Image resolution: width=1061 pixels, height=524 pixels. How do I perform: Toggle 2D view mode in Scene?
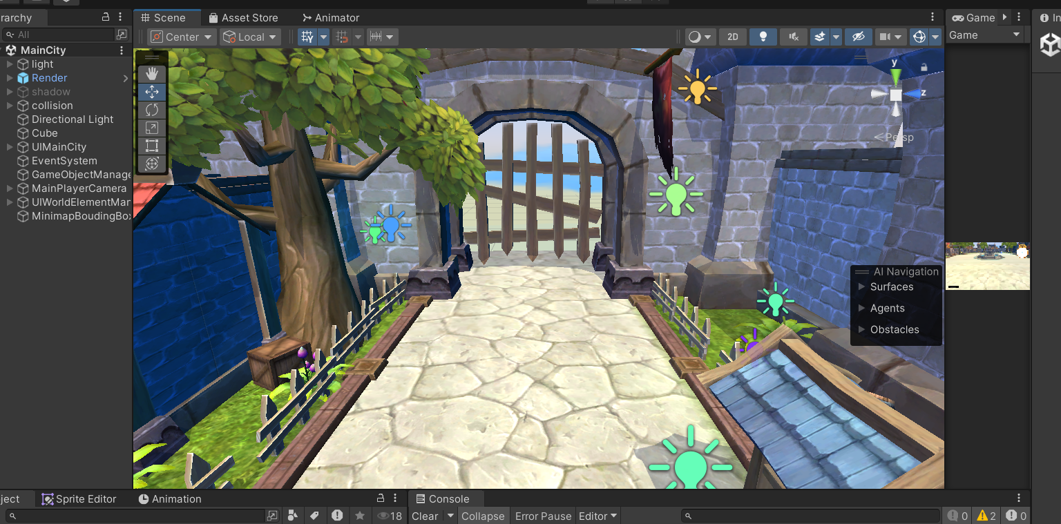tap(732, 37)
